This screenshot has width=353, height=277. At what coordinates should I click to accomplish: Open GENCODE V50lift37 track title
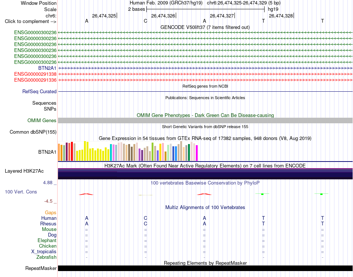click(x=205, y=27)
